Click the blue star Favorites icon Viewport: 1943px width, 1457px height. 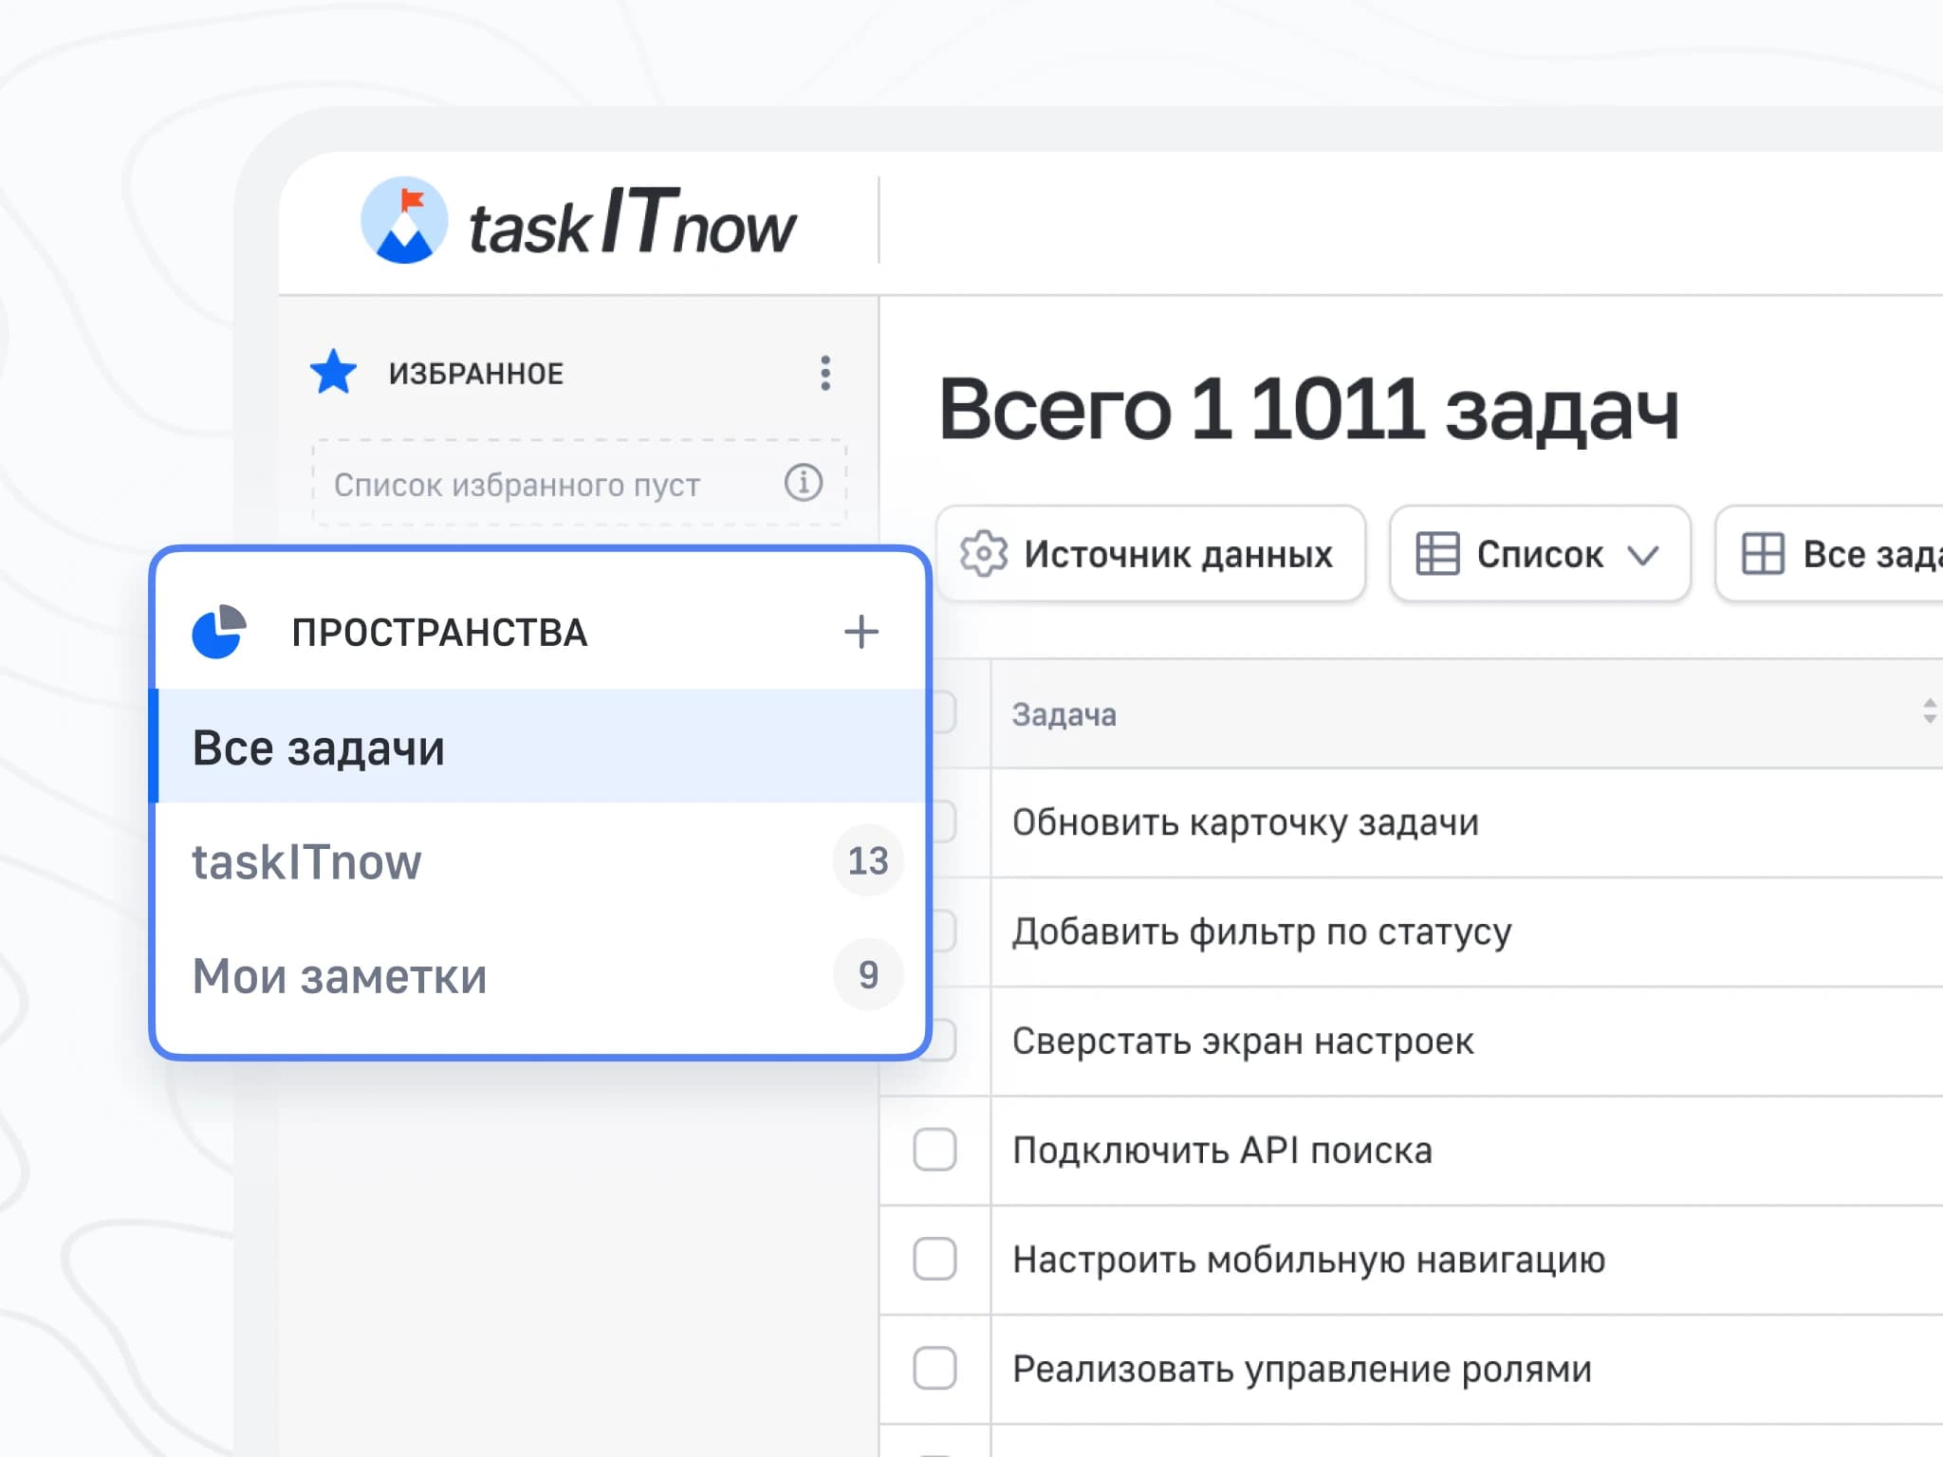pyautogui.click(x=333, y=372)
